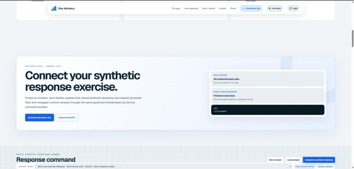Click Explore OpenAPI button
The image size is (354, 169).
pyautogui.click(x=67, y=118)
